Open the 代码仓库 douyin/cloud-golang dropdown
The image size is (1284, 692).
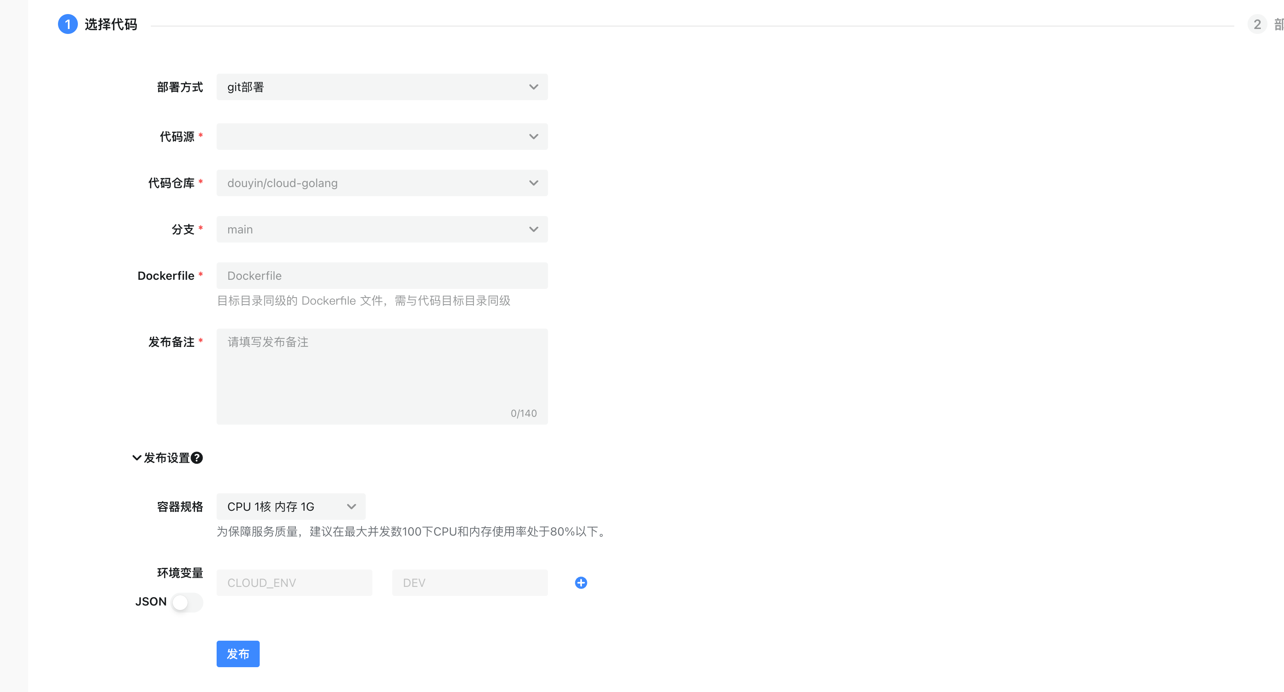pos(381,183)
